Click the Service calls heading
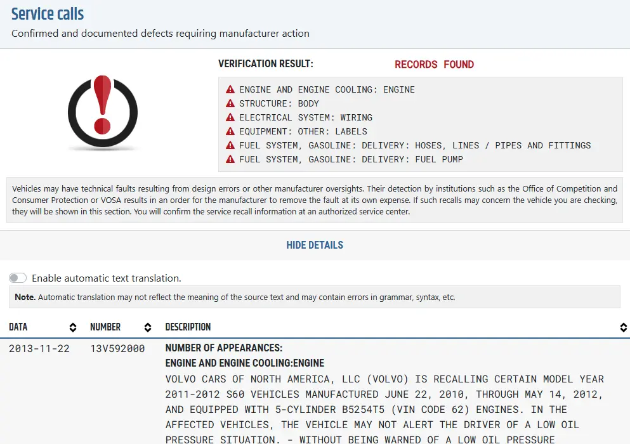 (48, 14)
